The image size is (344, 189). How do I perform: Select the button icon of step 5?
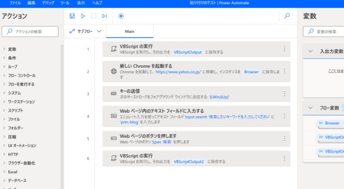coord(114,138)
